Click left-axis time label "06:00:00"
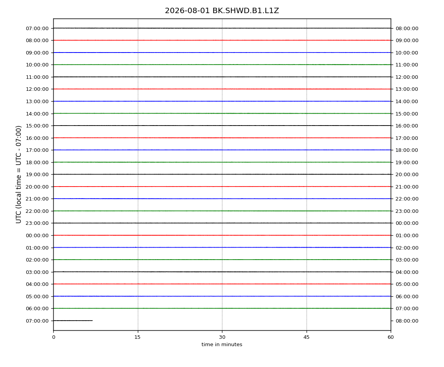This screenshot has height=367, width=444. (37, 309)
